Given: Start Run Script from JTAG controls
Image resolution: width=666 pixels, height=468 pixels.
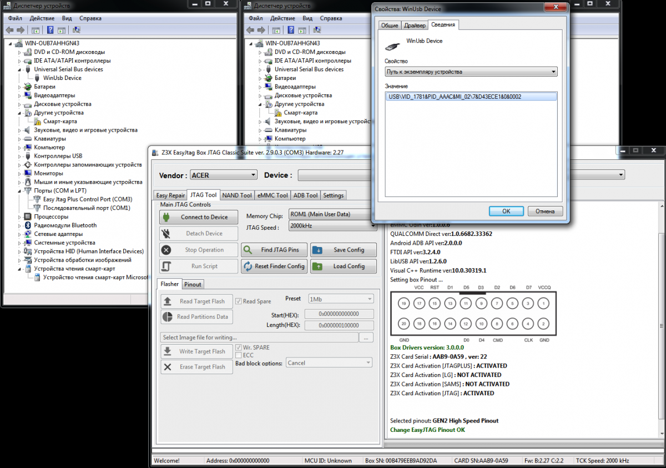Looking at the screenshot, I should (x=198, y=266).
